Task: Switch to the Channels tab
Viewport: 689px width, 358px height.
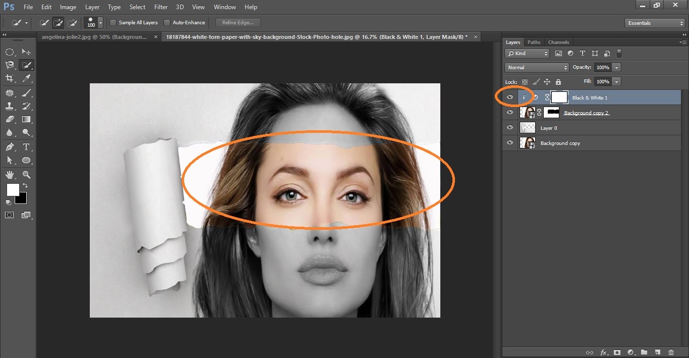Action: click(558, 42)
